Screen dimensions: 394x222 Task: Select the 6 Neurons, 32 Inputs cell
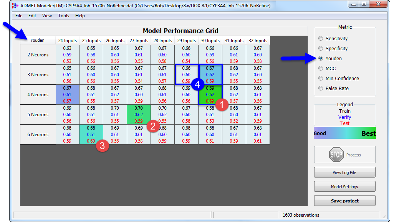[258, 135]
